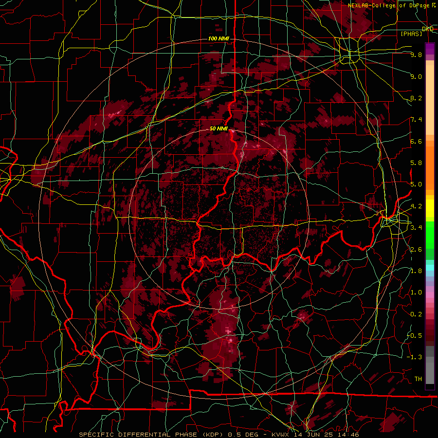The image size is (438, 438).
Task: Click the 5.8 value on color scale
Action: click(x=416, y=163)
